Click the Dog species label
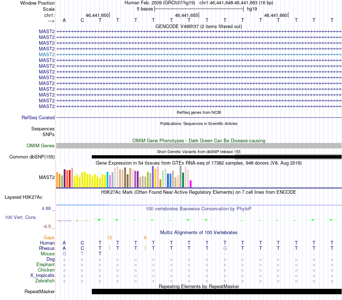The width and height of the screenshot is (342, 300). click(x=51, y=259)
